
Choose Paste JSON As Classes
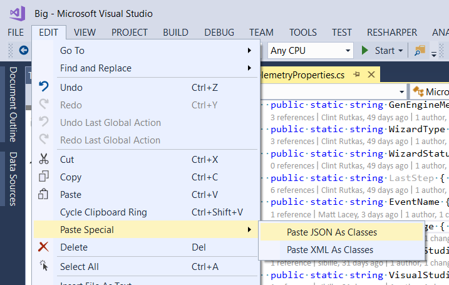[x=332, y=232]
